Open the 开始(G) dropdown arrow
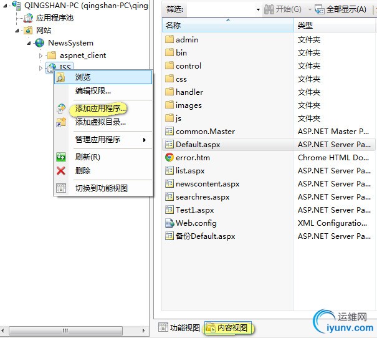Viewport: 377px width, 338px height. click(x=310, y=9)
